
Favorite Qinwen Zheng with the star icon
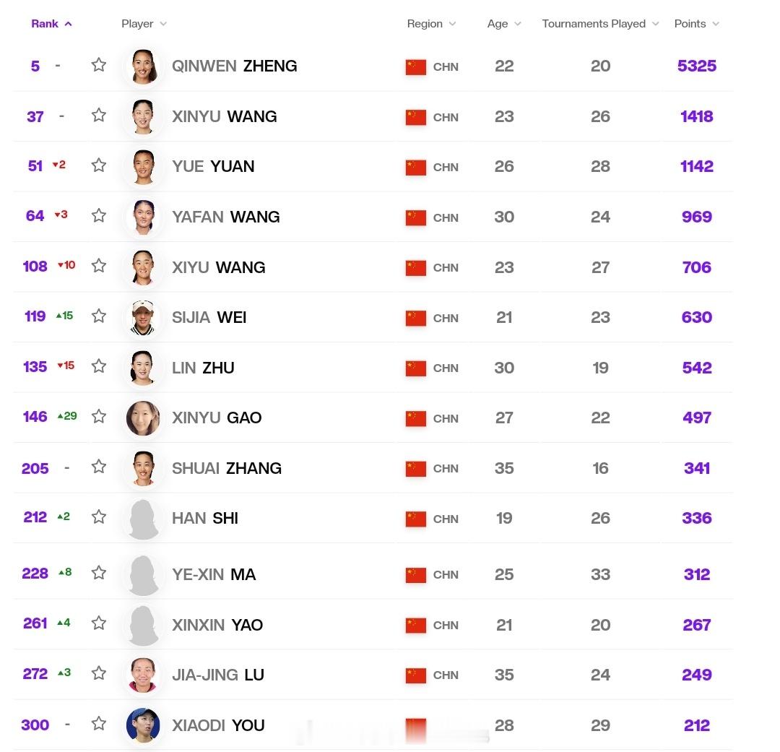(x=98, y=65)
